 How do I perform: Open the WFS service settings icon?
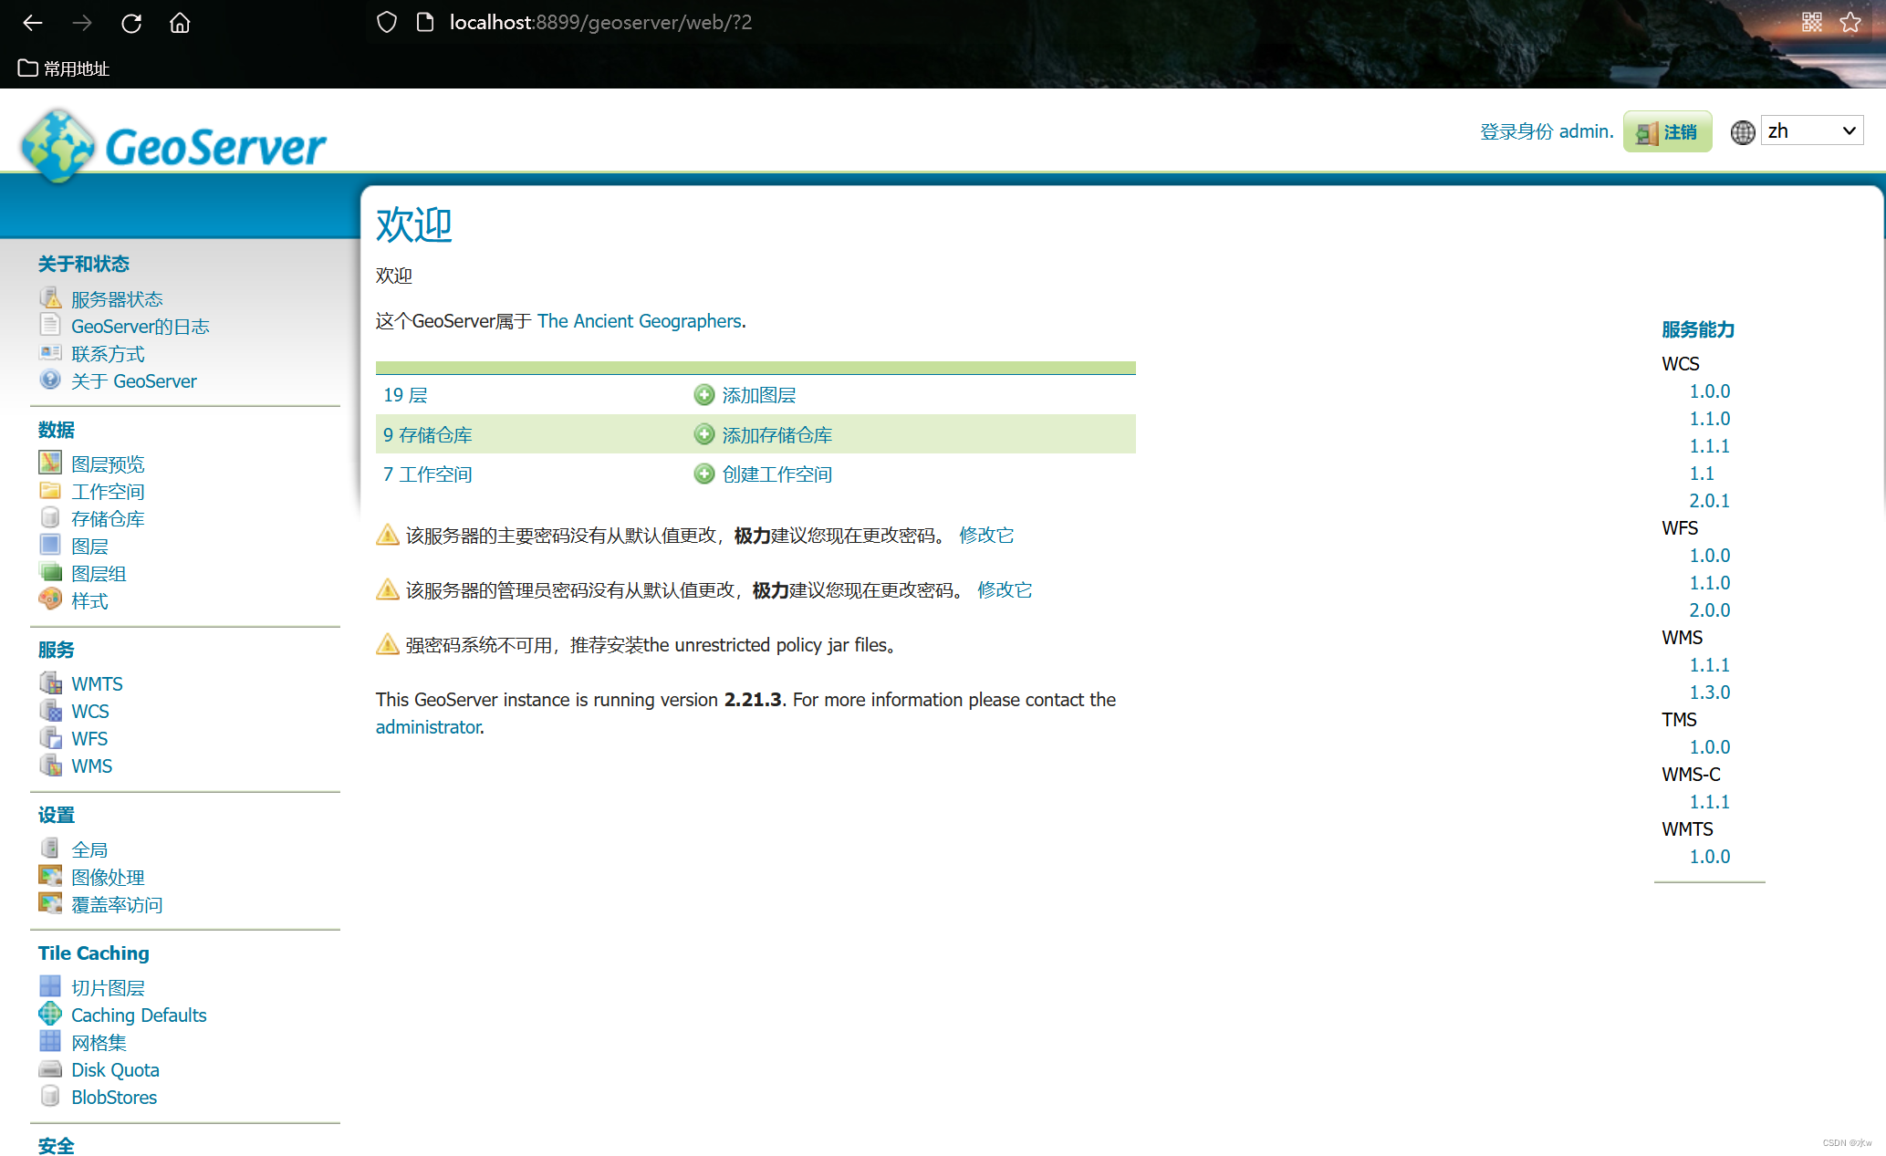[x=51, y=738]
